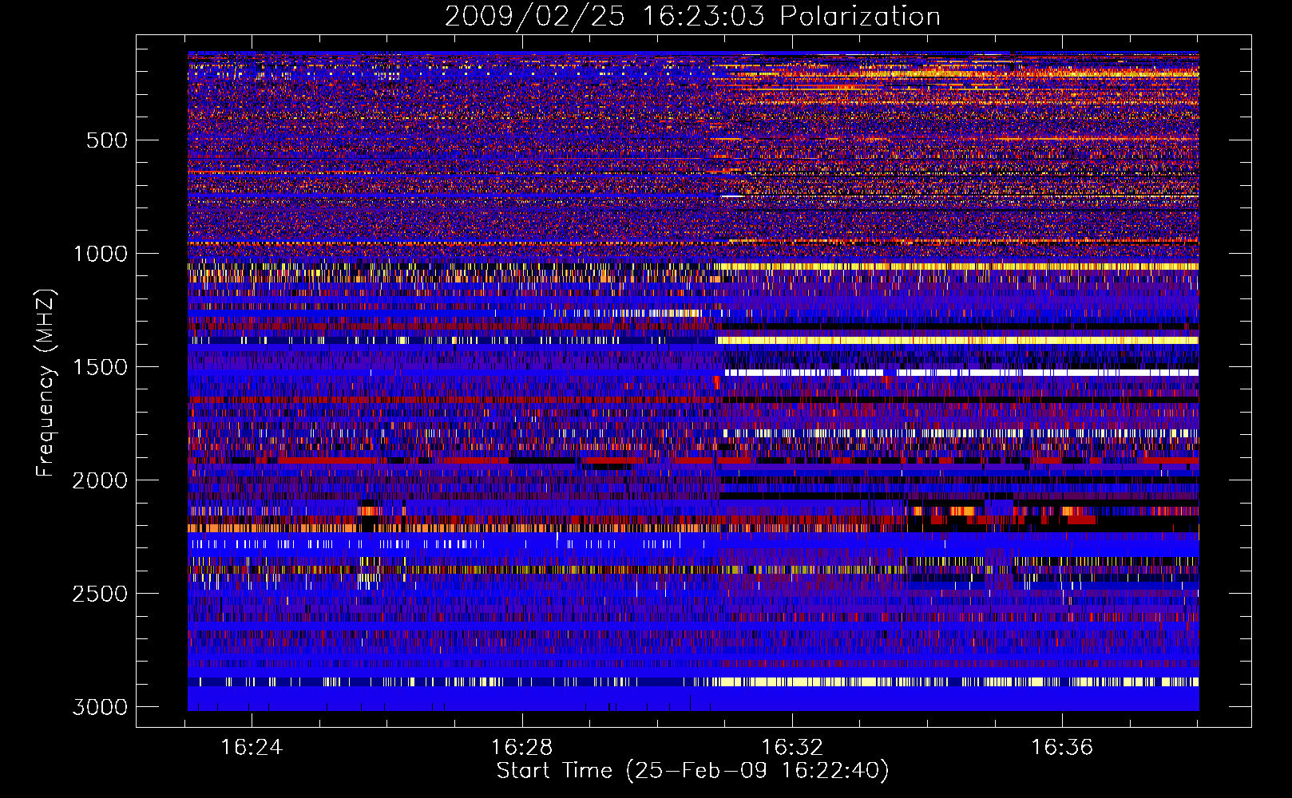Viewport: 1292px width, 798px height.
Task: Click the 1000 frequency tick label
Action: click(100, 254)
